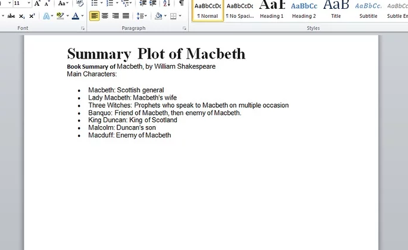408x250 pixels.
Task: Toggle superscript formatting
Action: pos(32,16)
